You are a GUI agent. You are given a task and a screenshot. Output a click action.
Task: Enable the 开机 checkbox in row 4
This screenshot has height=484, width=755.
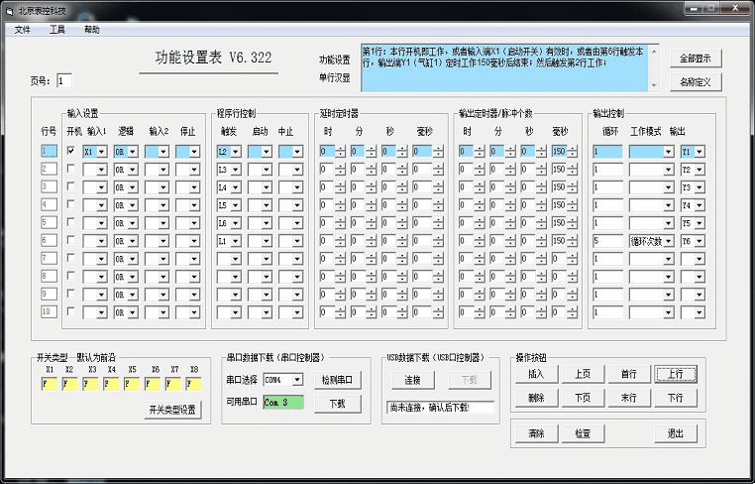coord(71,204)
